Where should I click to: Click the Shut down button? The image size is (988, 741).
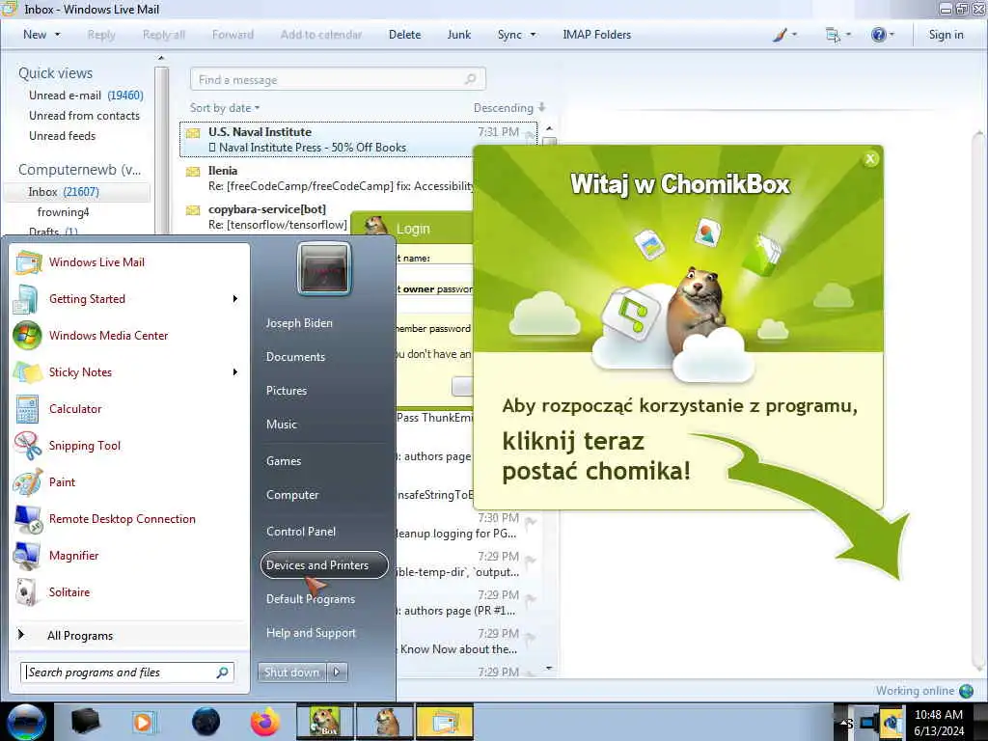pos(291,672)
